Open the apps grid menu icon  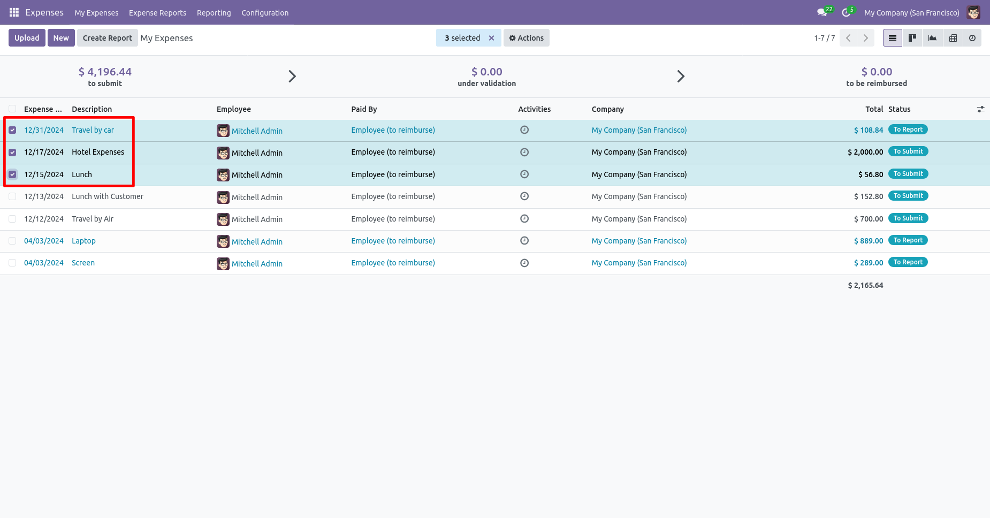click(x=14, y=12)
